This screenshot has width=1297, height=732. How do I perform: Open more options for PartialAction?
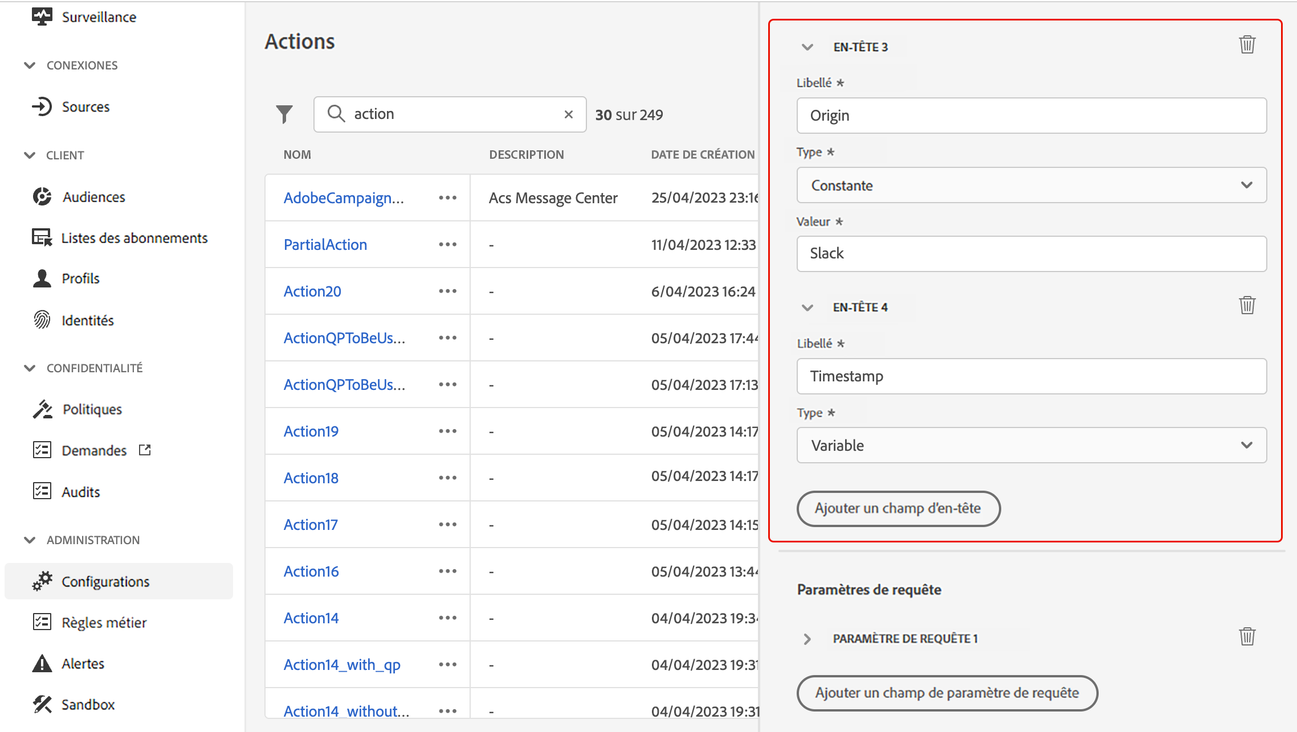[447, 245]
